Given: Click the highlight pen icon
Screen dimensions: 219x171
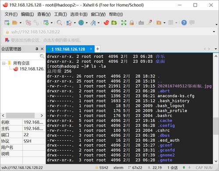Looking at the screenshot, I should (150, 22).
